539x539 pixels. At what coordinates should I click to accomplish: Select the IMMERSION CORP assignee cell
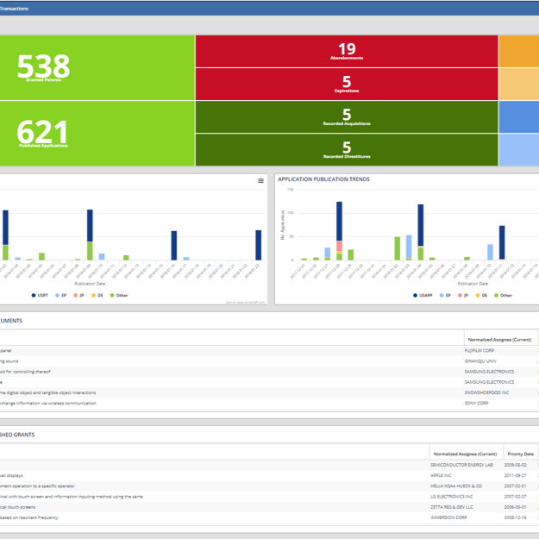(x=448, y=517)
